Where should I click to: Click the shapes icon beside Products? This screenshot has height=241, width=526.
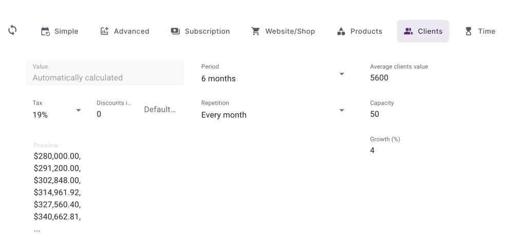click(341, 31)
